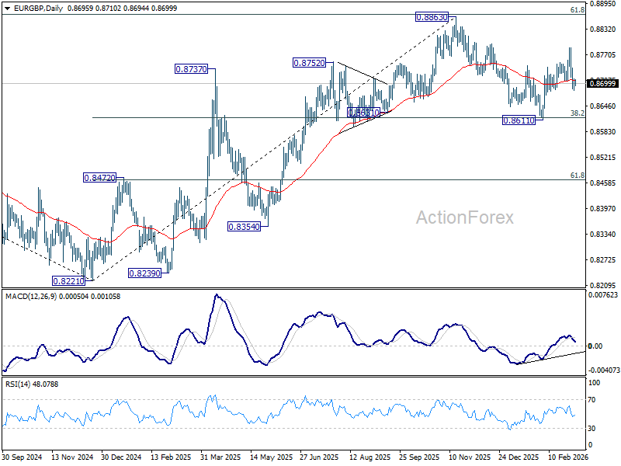Select the 0.83540 price label
621x466 pixels.
tap(244, 227)
